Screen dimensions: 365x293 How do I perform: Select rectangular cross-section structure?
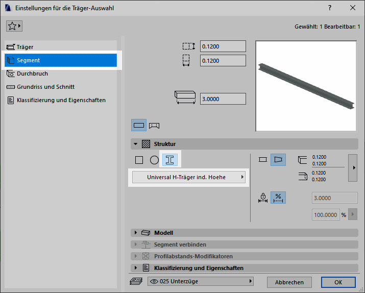click(x=139, y=160)
